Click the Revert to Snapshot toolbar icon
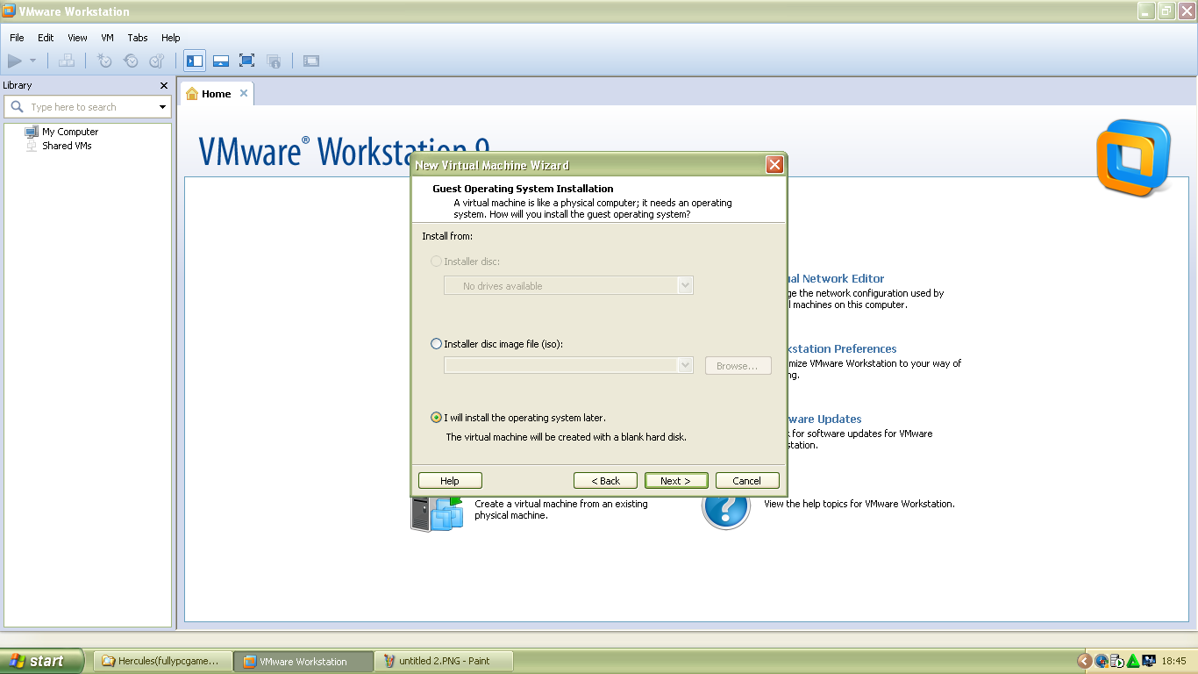The width and height of the screenshot is (1198, 674). click(x=131, y=61)
